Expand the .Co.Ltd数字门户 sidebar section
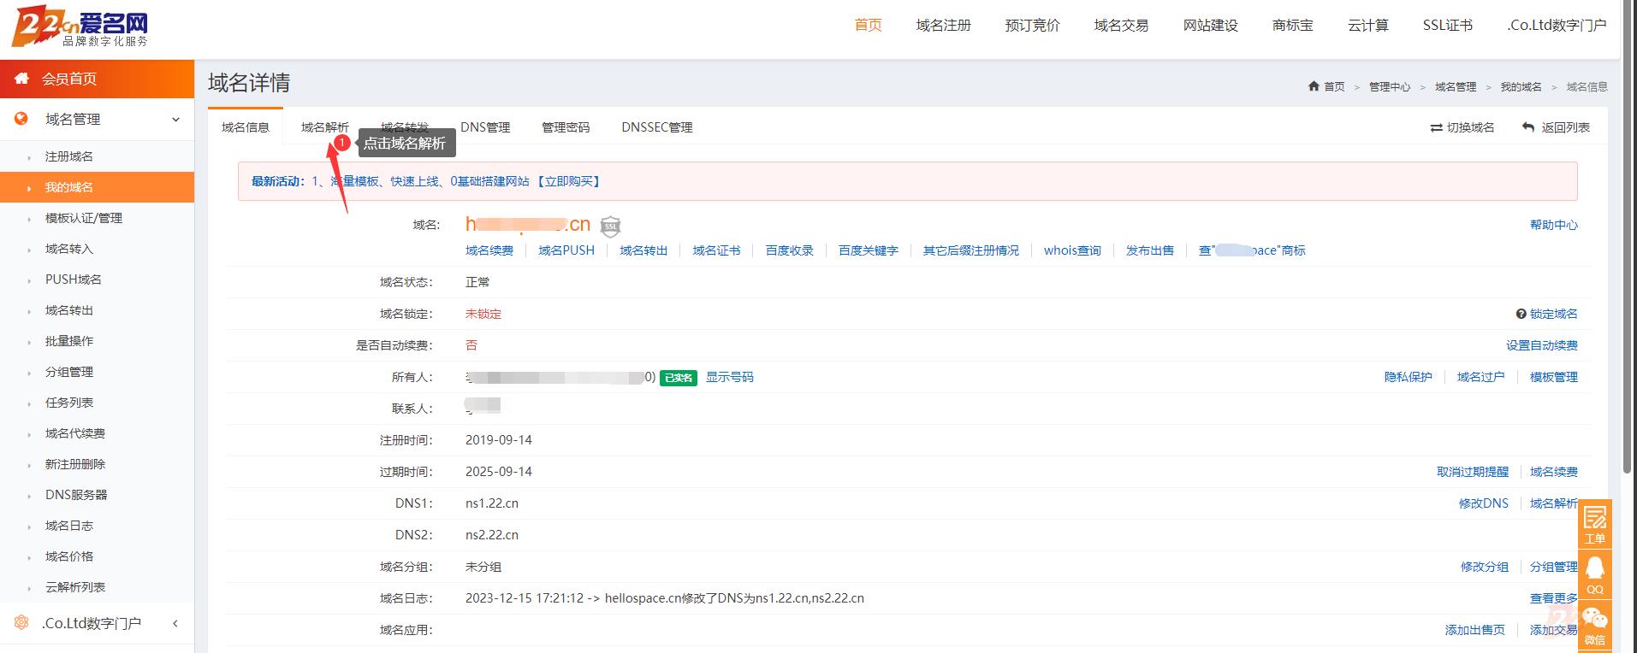 [x=175, y=623]
